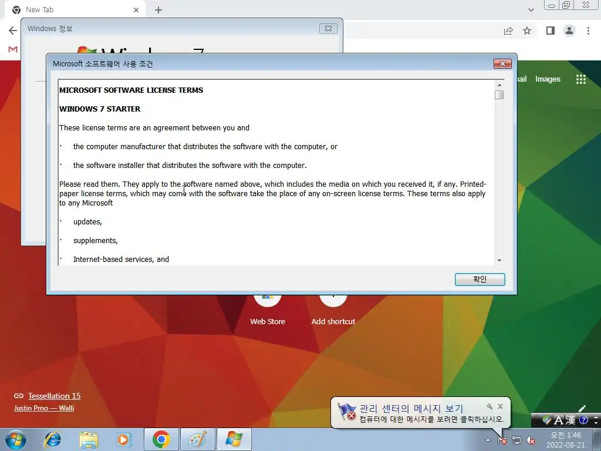This screenshot has height=451, width=601.
Task: Switch to Google Chrome taskbar button
Action: click(161, 439)
